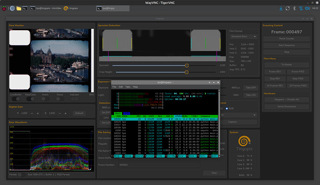This screenshot has height=185, width=320.
Task: Click F6 SortBy in htop footer
Action: pyautogui.click(x=171, y=156)
